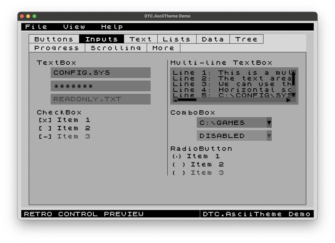Maximize the window with the green button
The image size is (335, 243).
pyautogui.click(x=34, y=16)
